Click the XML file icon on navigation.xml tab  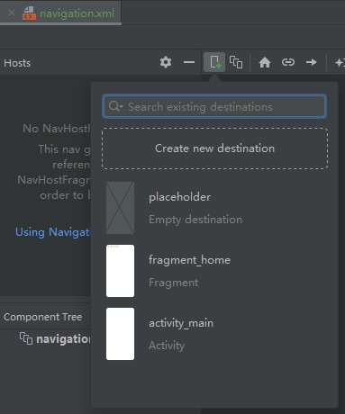[x=29, y=13]
